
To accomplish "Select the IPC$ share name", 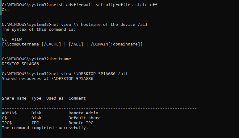I will [x=7, y=123].
